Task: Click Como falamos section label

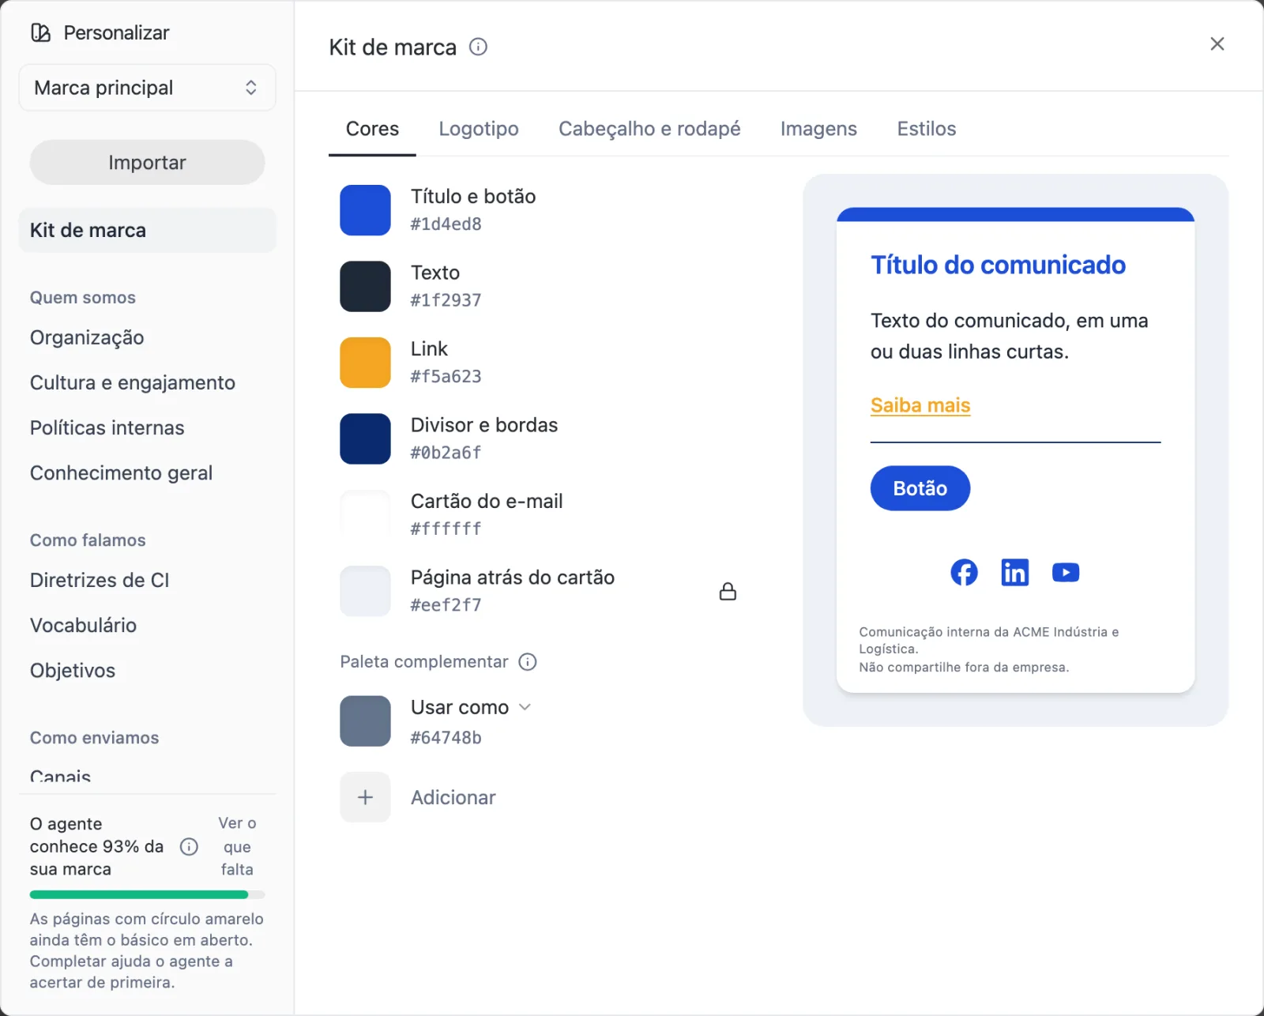Action: 88,540
